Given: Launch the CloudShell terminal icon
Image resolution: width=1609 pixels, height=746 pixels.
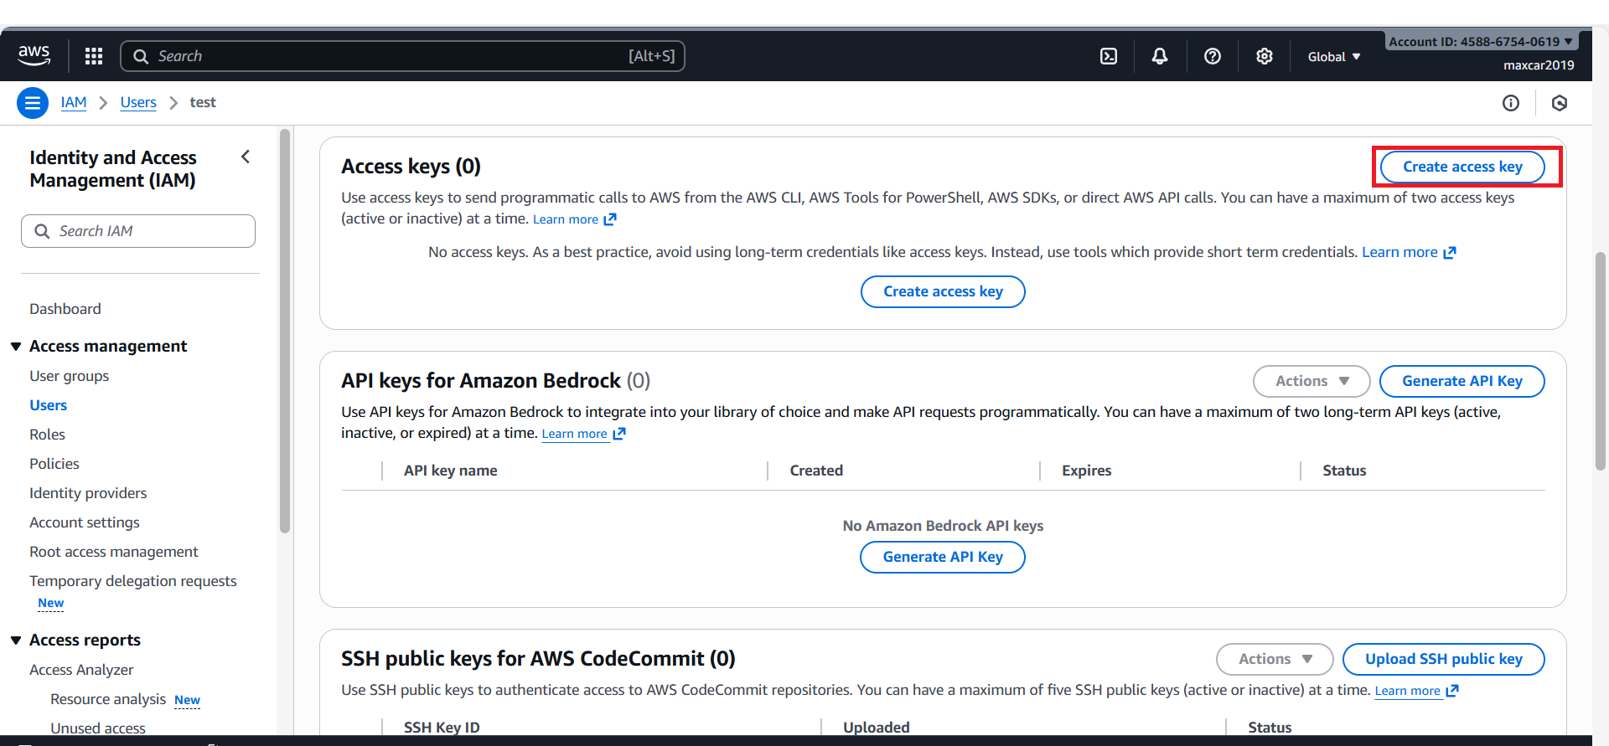Looking at the screenshot, I should click(x=1108, y=56).
